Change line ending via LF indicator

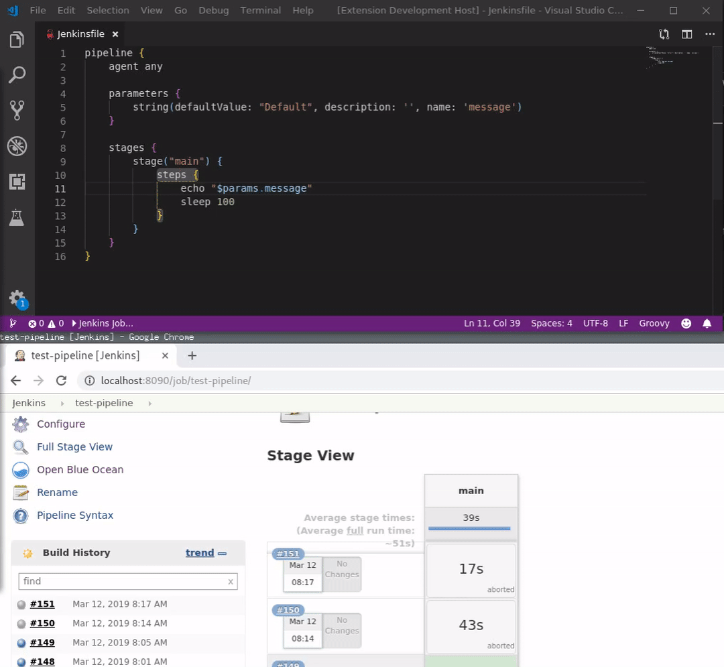tap(623, 323)
